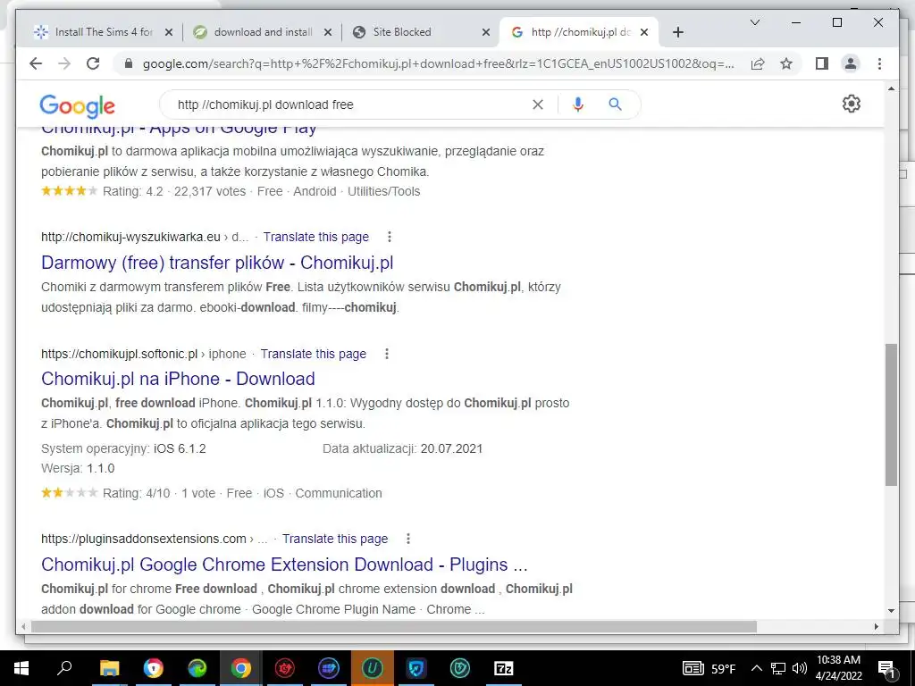The width and height of the screenshot is (915, 686).
Task: Open the Windows Start menu
Action: pos(21,668)
